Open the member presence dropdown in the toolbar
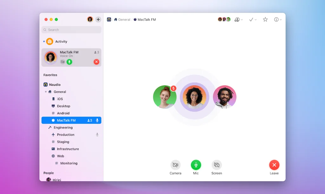Screen dimensions: 325x194 point(224,19)
